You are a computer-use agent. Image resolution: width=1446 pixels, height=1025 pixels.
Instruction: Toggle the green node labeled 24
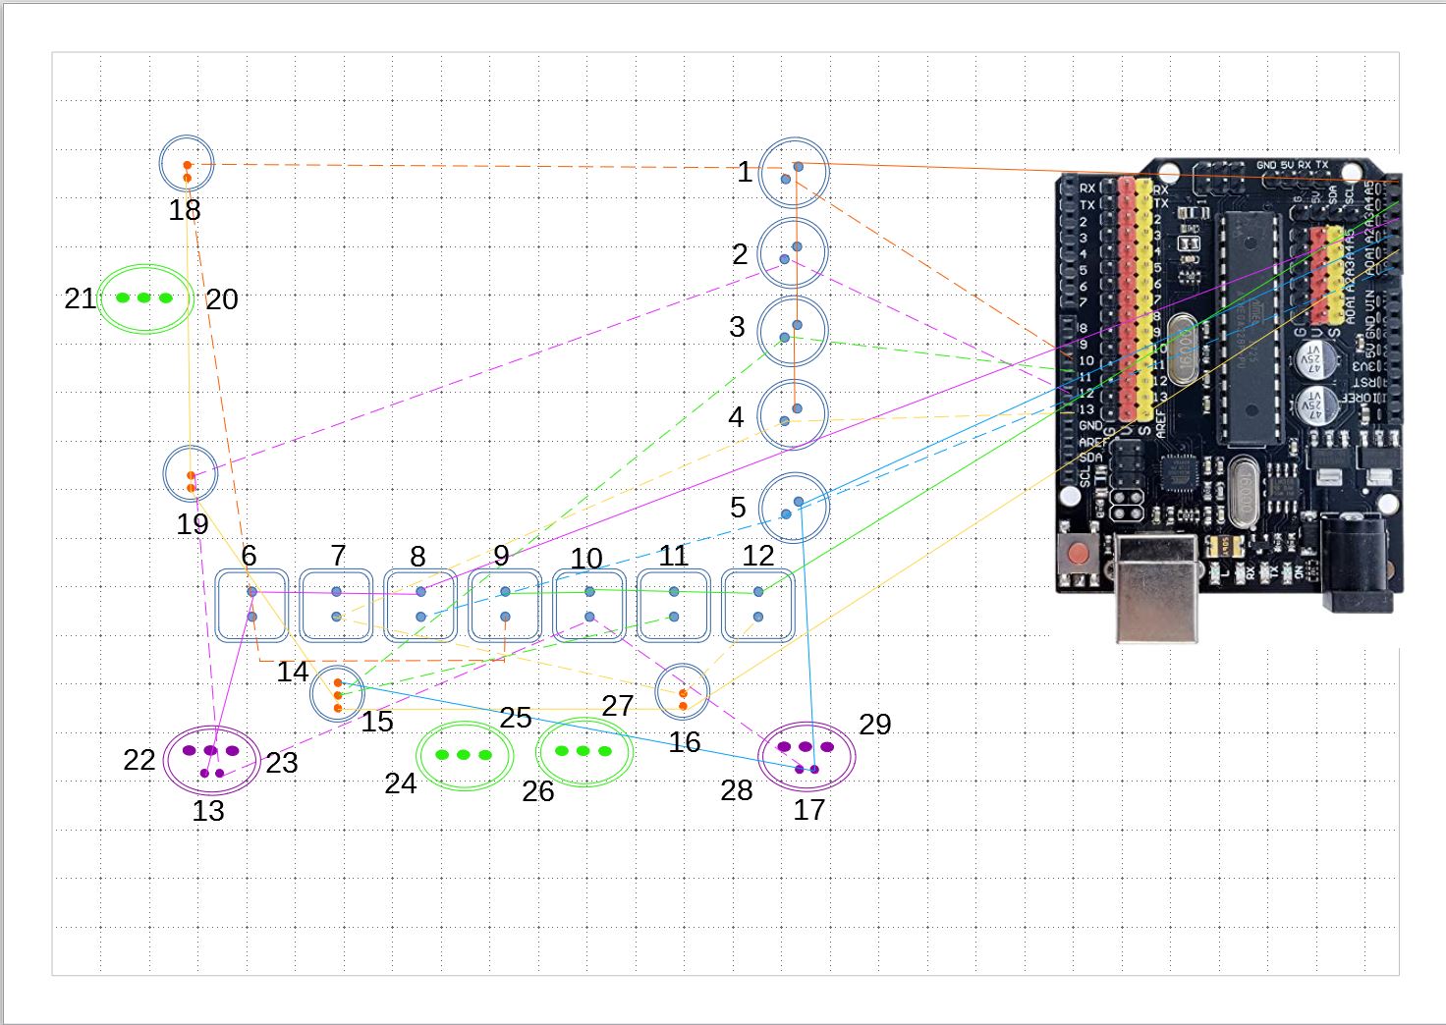click(x=462, y=755)
